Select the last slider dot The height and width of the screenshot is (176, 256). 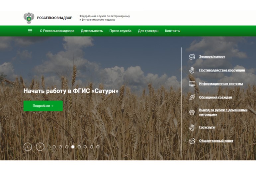pos(98,147)
